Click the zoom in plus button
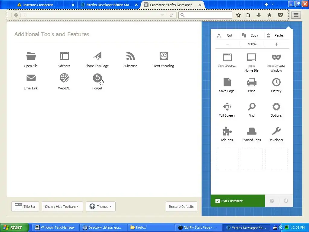The height and width of the screenshot is (232, 309). click(277, 44)
